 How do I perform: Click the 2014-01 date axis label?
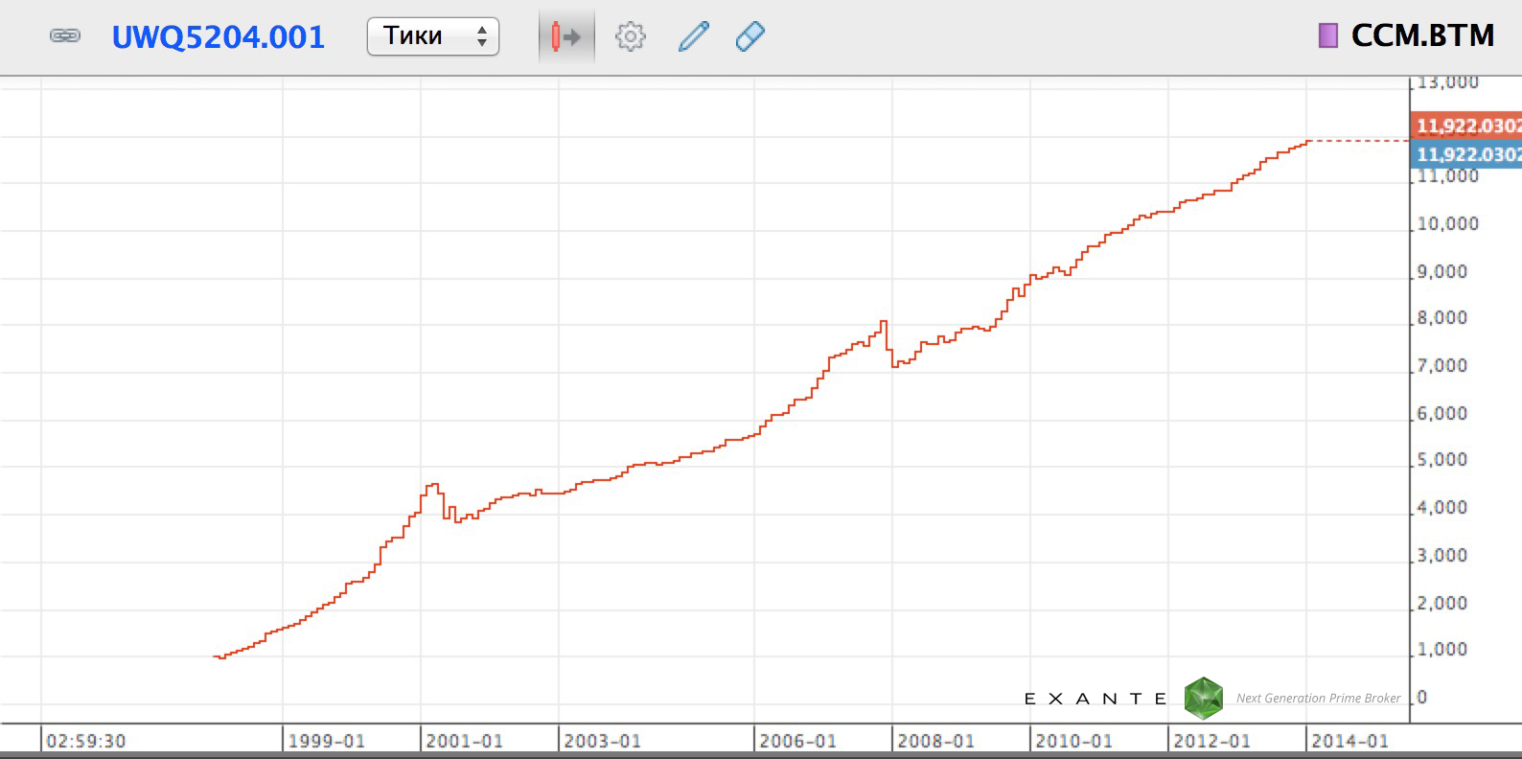coord(1349,741)
